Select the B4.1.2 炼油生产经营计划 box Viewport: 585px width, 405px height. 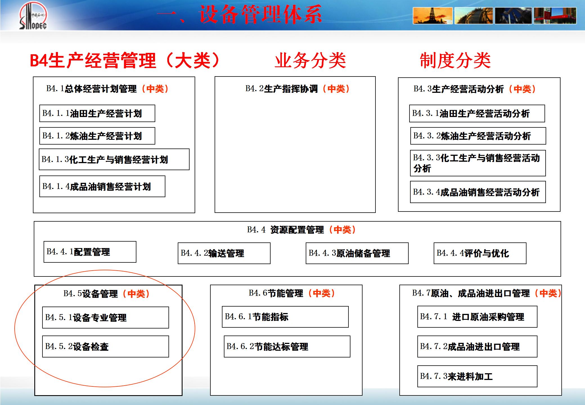(97, 136)
